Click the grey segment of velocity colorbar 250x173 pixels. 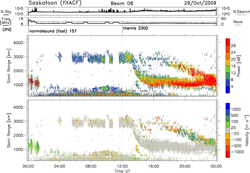(x=228, y=130)
